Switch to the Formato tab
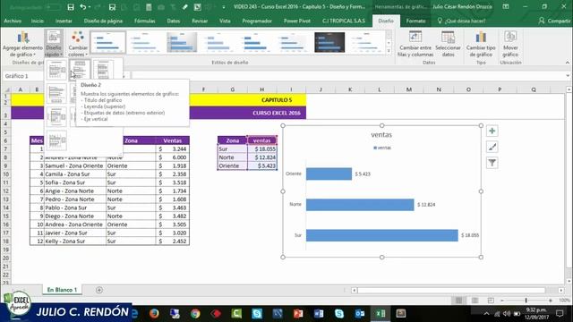This screenshot has height=322, width=573. 415,21
